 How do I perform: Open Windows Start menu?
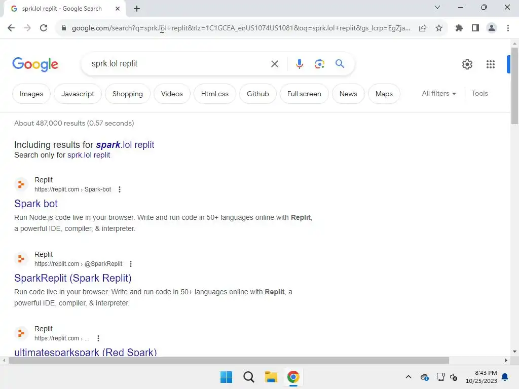tap(227, 377)
